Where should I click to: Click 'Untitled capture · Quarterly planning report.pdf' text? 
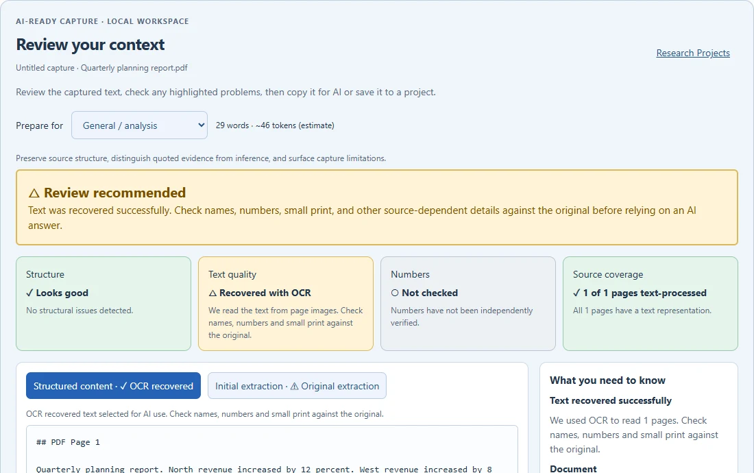(101, 68)
